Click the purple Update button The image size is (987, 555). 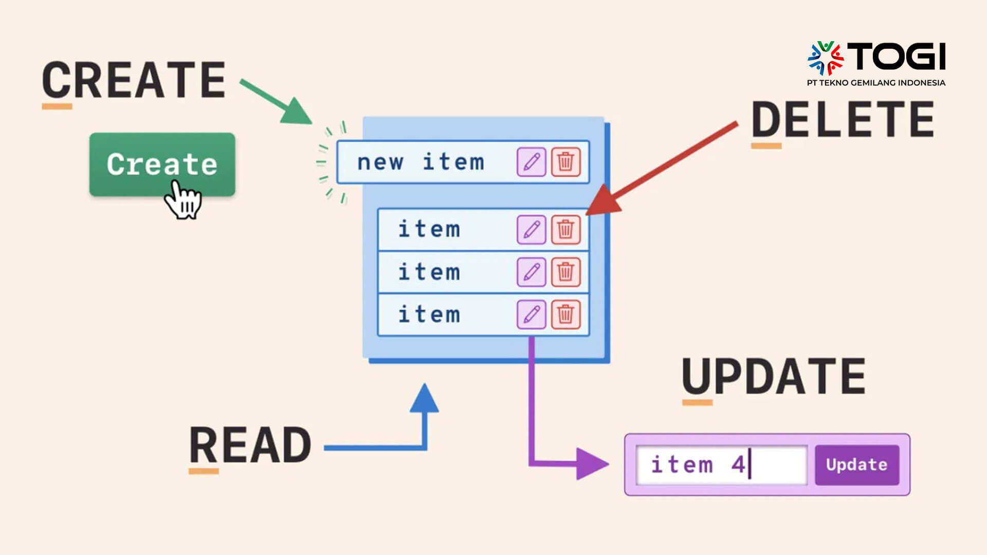[x=857, y=464]
